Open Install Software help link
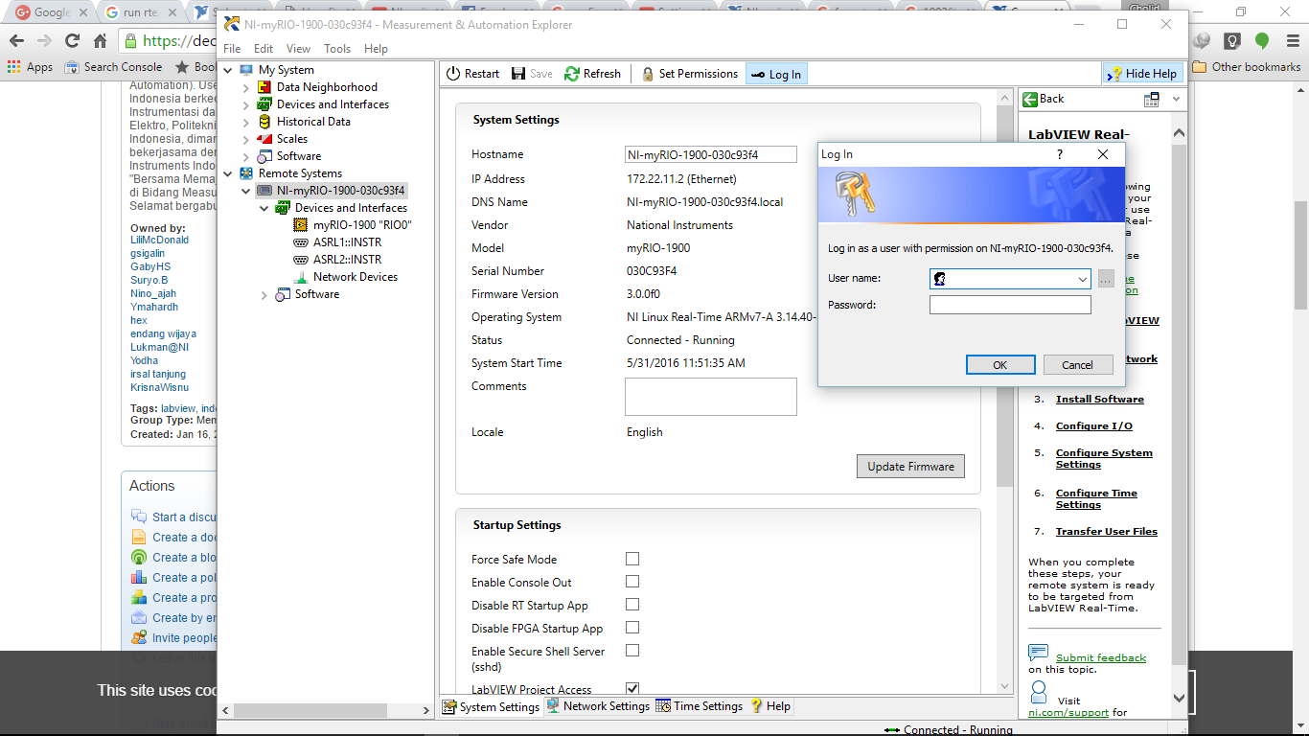Screen dimensions: 1309x736 [1099, 400]
